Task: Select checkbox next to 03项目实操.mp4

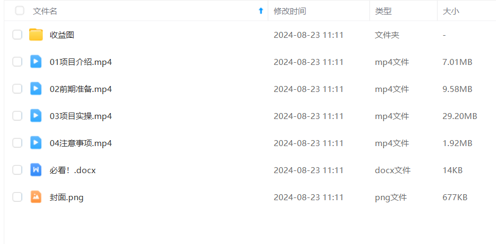Action: click(x=17, y=116)
